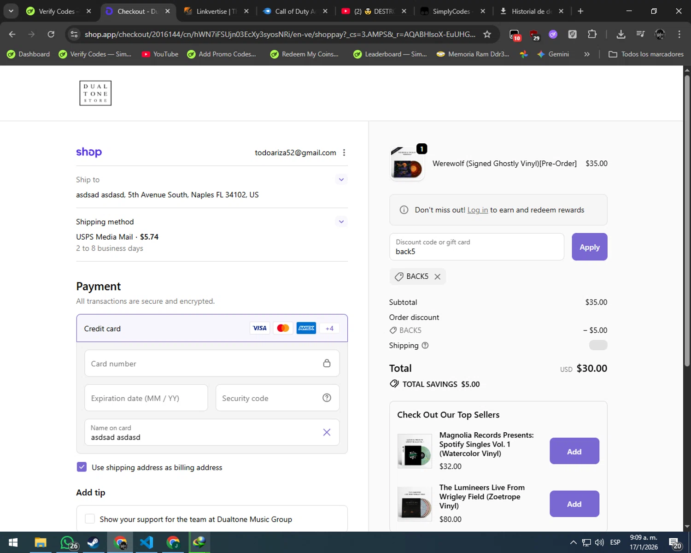Focus the Expiration date field

point(146,398)
